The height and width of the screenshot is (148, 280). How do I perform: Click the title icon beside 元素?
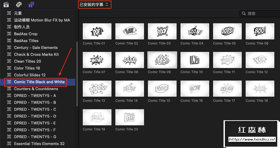(9, 13)
